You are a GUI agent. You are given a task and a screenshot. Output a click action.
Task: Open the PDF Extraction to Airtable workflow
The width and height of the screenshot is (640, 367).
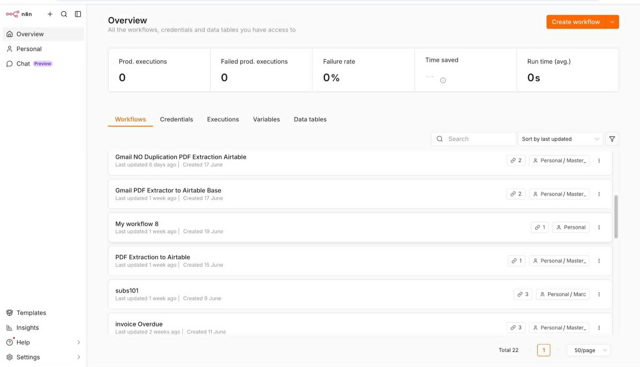pos(152,257)
